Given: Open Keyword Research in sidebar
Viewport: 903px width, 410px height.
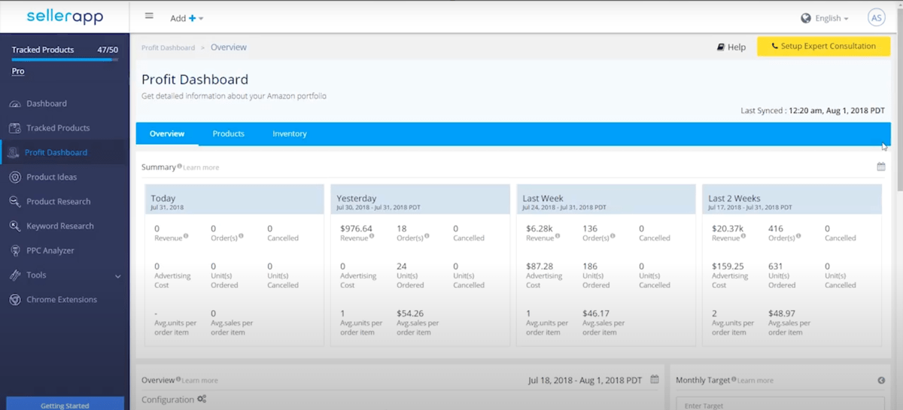Looking at the screenshot, I should click(60, 226).
